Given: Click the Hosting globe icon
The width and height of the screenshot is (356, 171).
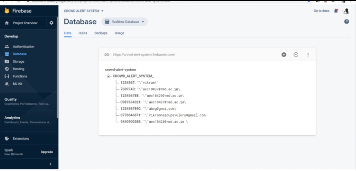Looking at the screenshot, I should pyautogui.click(x=7, y=69).
